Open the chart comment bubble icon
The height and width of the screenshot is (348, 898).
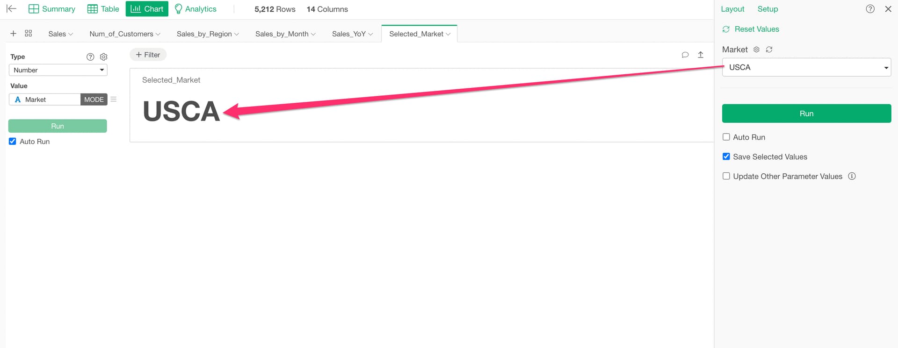pyautogui.click(x=685, y=55)
